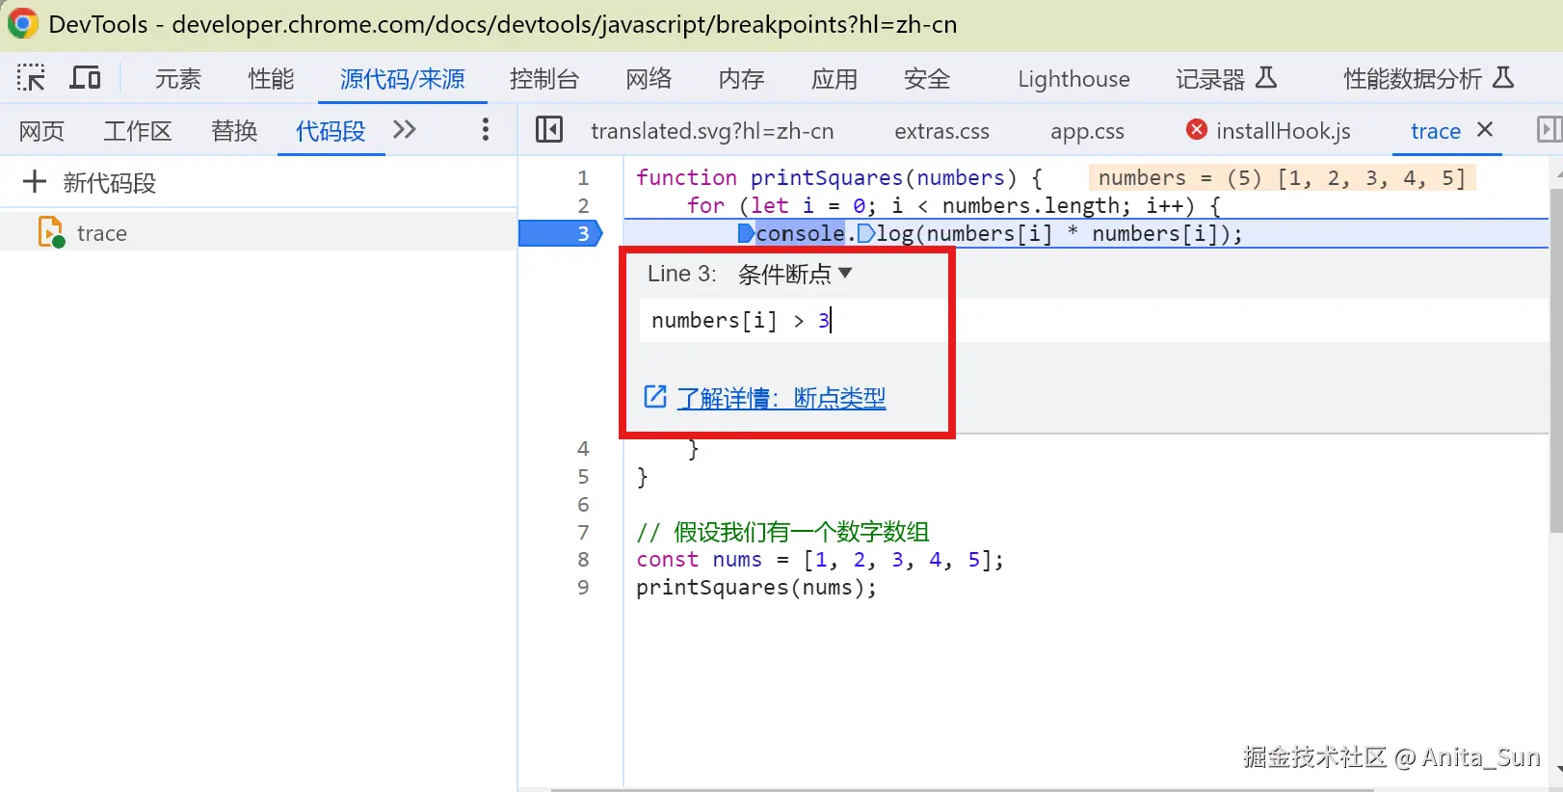
Task: Open the 安全 panel tab
Action: tap(927, 79)
